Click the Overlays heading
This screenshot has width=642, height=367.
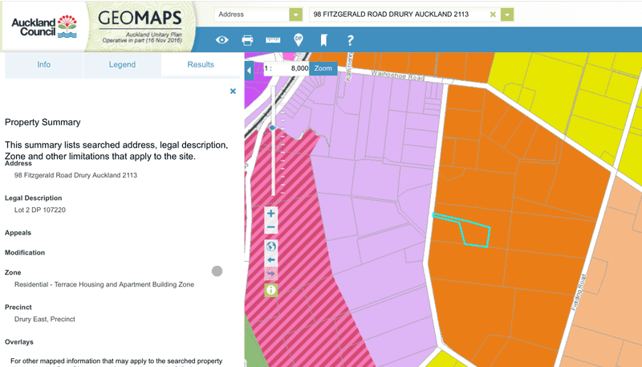click(19, 342)
